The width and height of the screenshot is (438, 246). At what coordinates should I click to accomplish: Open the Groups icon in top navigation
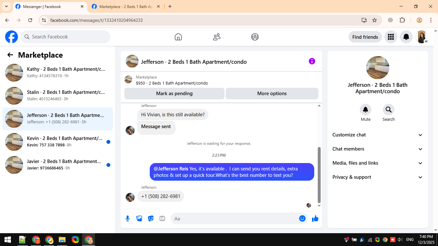click(255, 37)
